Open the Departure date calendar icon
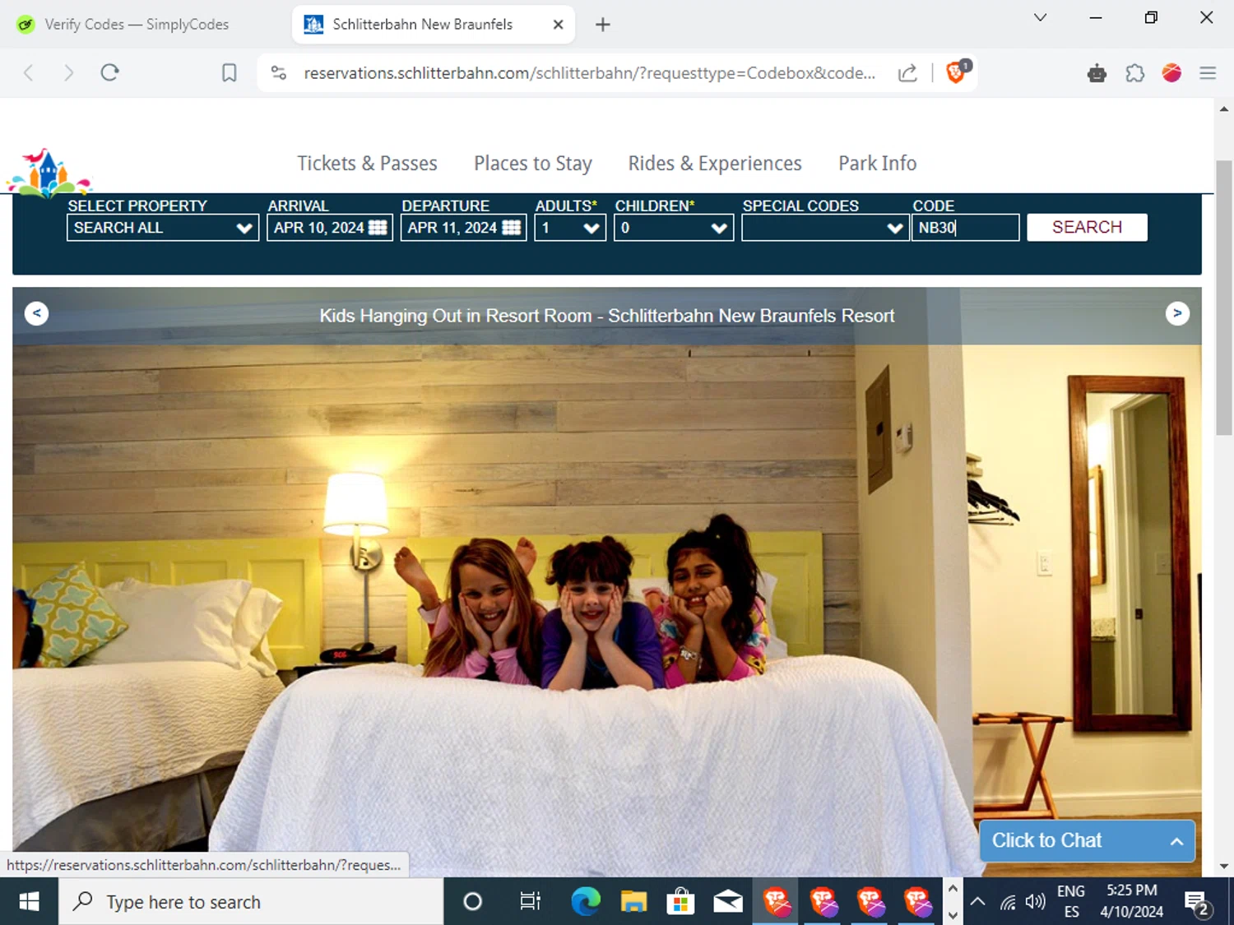Image resolution: width=1234 pixels, height=925 pixels. [x=512, y=228]
